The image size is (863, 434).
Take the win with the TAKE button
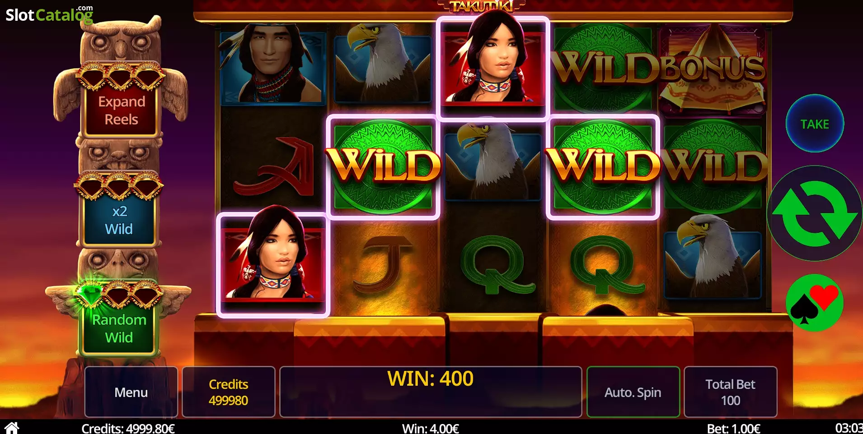[815, 124]
